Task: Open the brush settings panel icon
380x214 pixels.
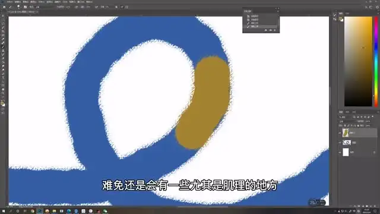Action: pyautogui.click(x=25, y=7)
